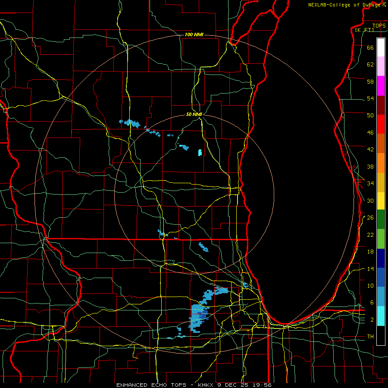Image resolution: width=388 pixels, height=388 pixels.
Task: Click the "[K FT]" units label
Action: pos(364,30)
